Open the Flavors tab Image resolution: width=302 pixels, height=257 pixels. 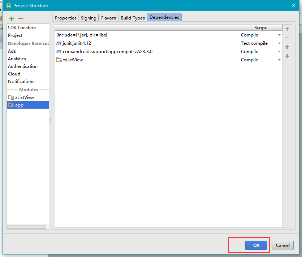(108, 18)
